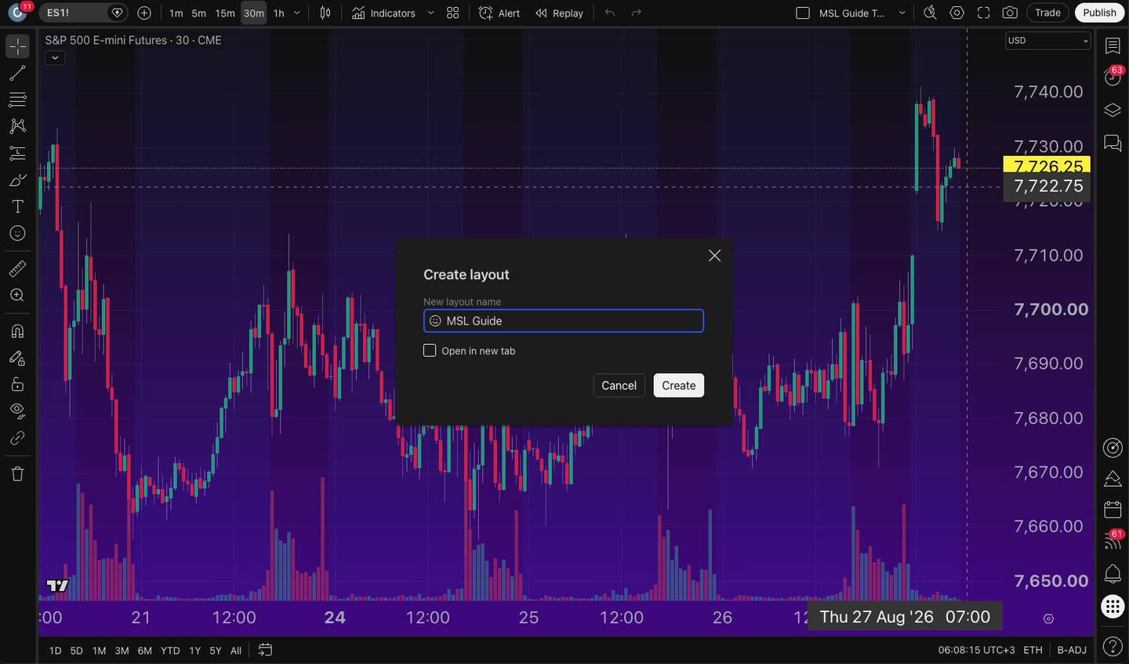The image size is (1129, 664).
Task: Switch to 1h timeframe
Action: tap(279, 13)
